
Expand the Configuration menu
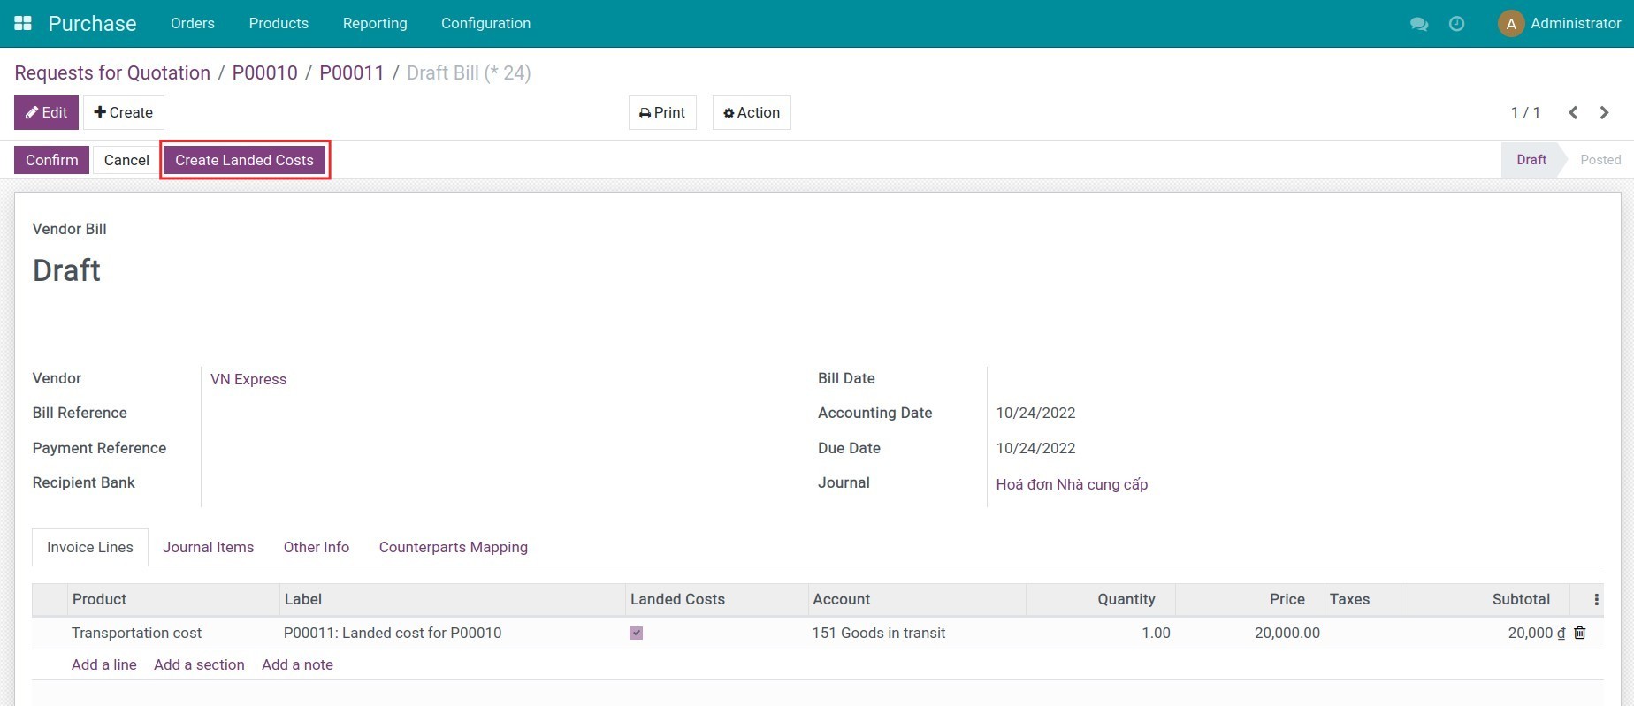(485, 23)
